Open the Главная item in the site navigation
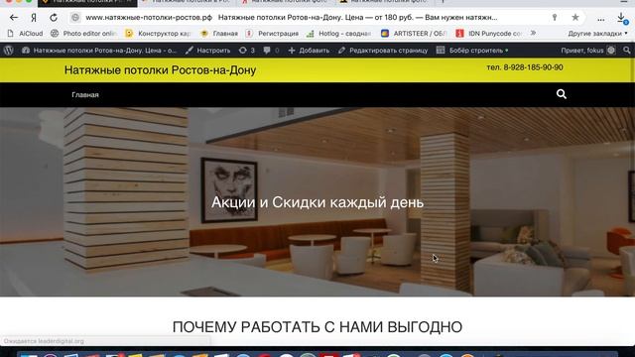 pos(85,95)
